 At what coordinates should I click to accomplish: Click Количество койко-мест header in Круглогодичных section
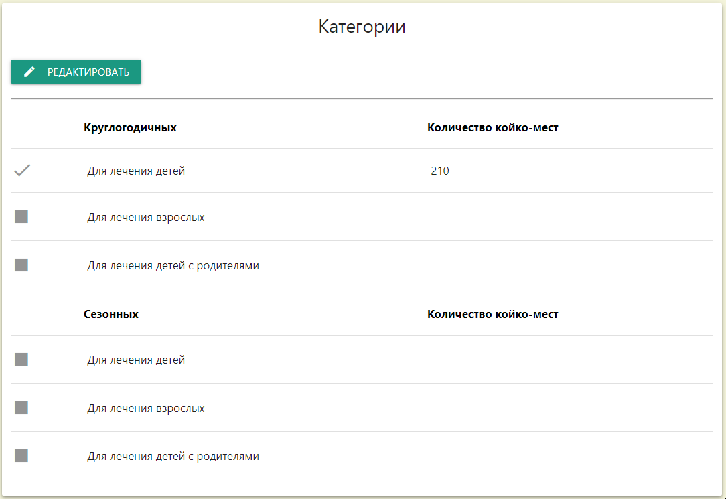[493, 127]
